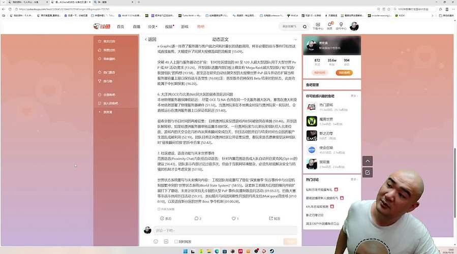Screen dimensions: 457x254
Task: Click 更多 beside 热门讨论
Action: click(353, 179)
